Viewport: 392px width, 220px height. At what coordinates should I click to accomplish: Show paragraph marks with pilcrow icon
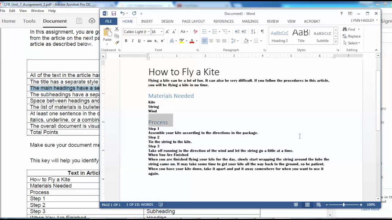pos(262,31)
